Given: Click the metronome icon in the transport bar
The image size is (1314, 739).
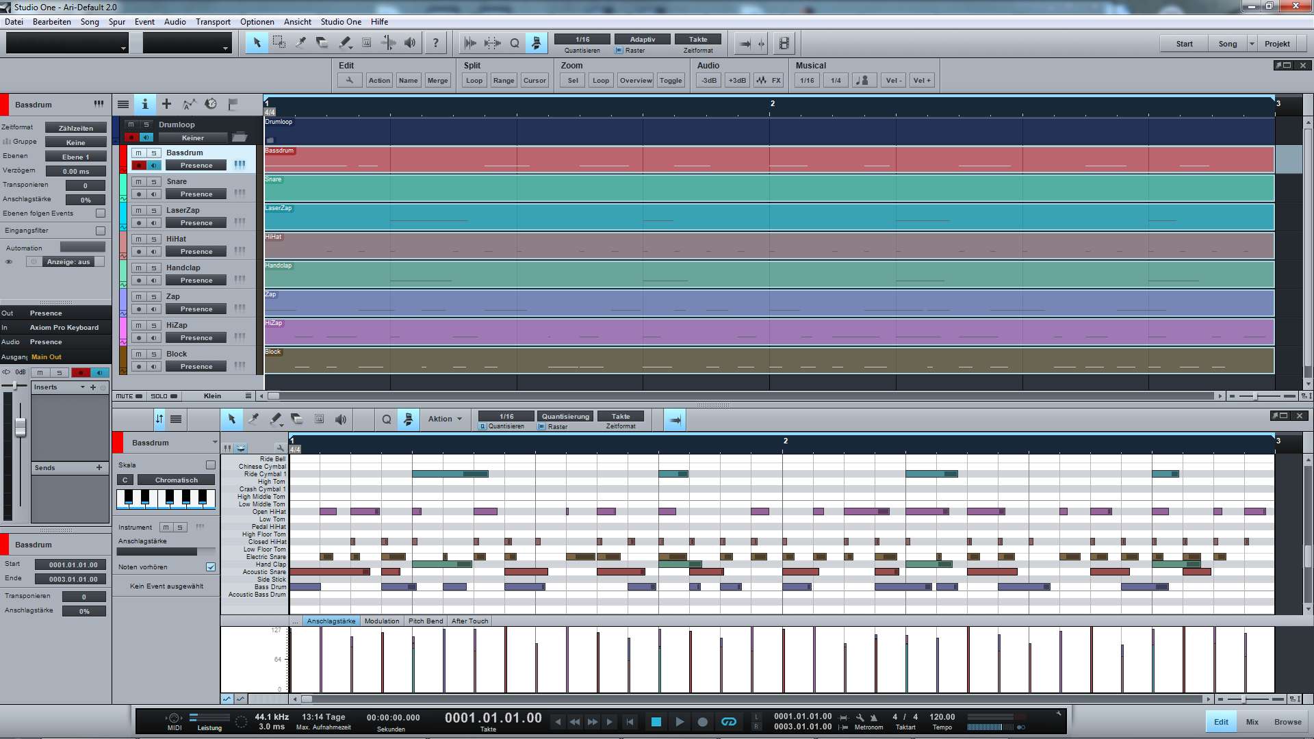Looking at the screenshot, I should [873, 718].
